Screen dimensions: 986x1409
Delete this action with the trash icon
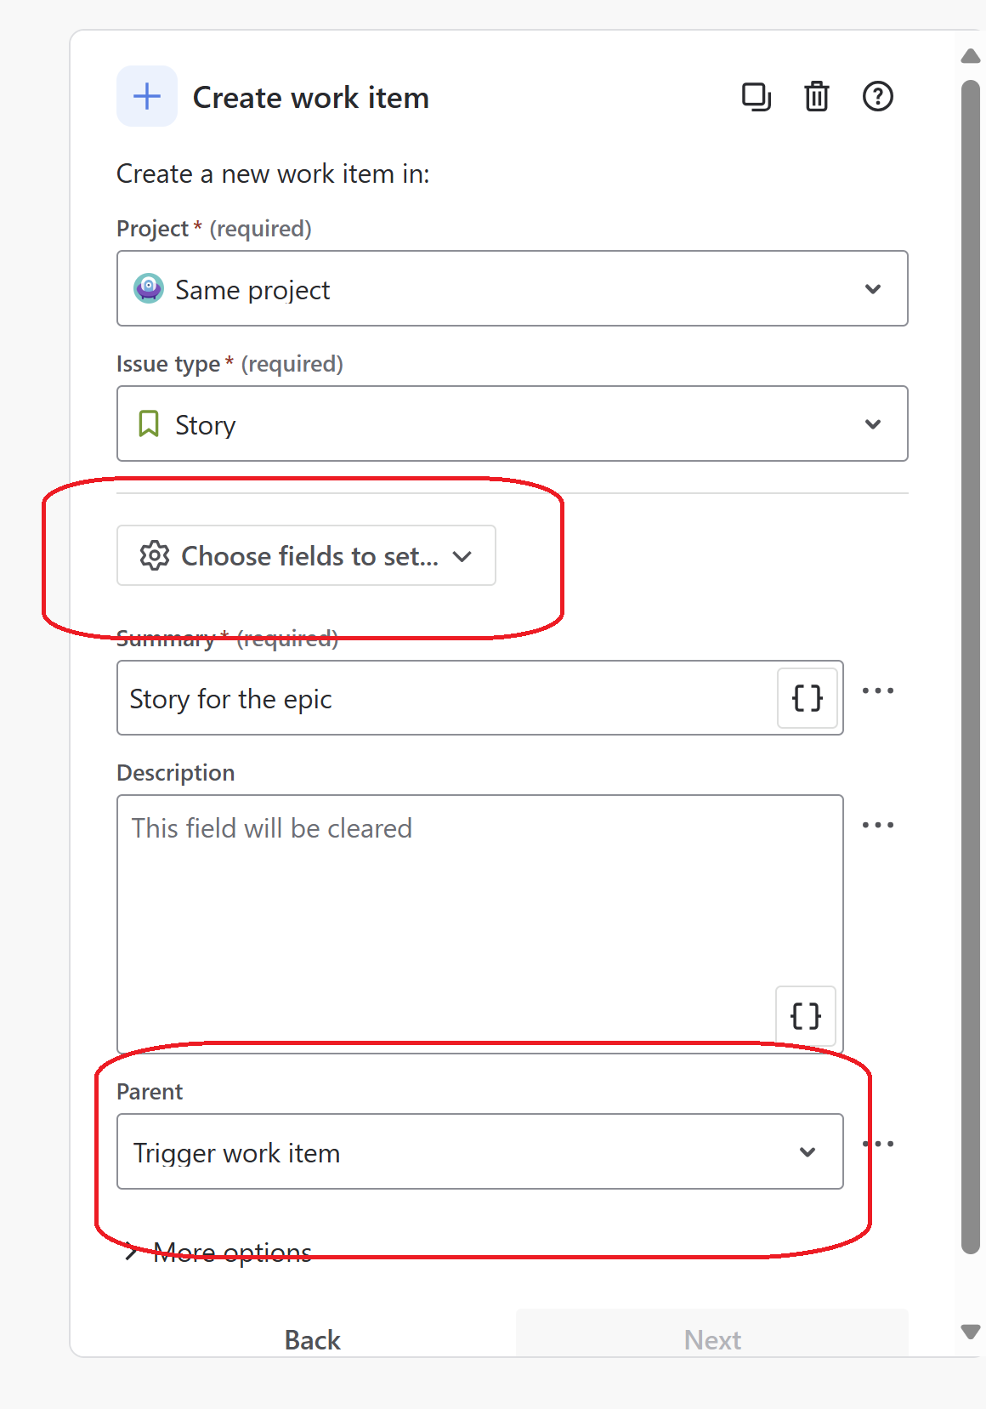816,97
